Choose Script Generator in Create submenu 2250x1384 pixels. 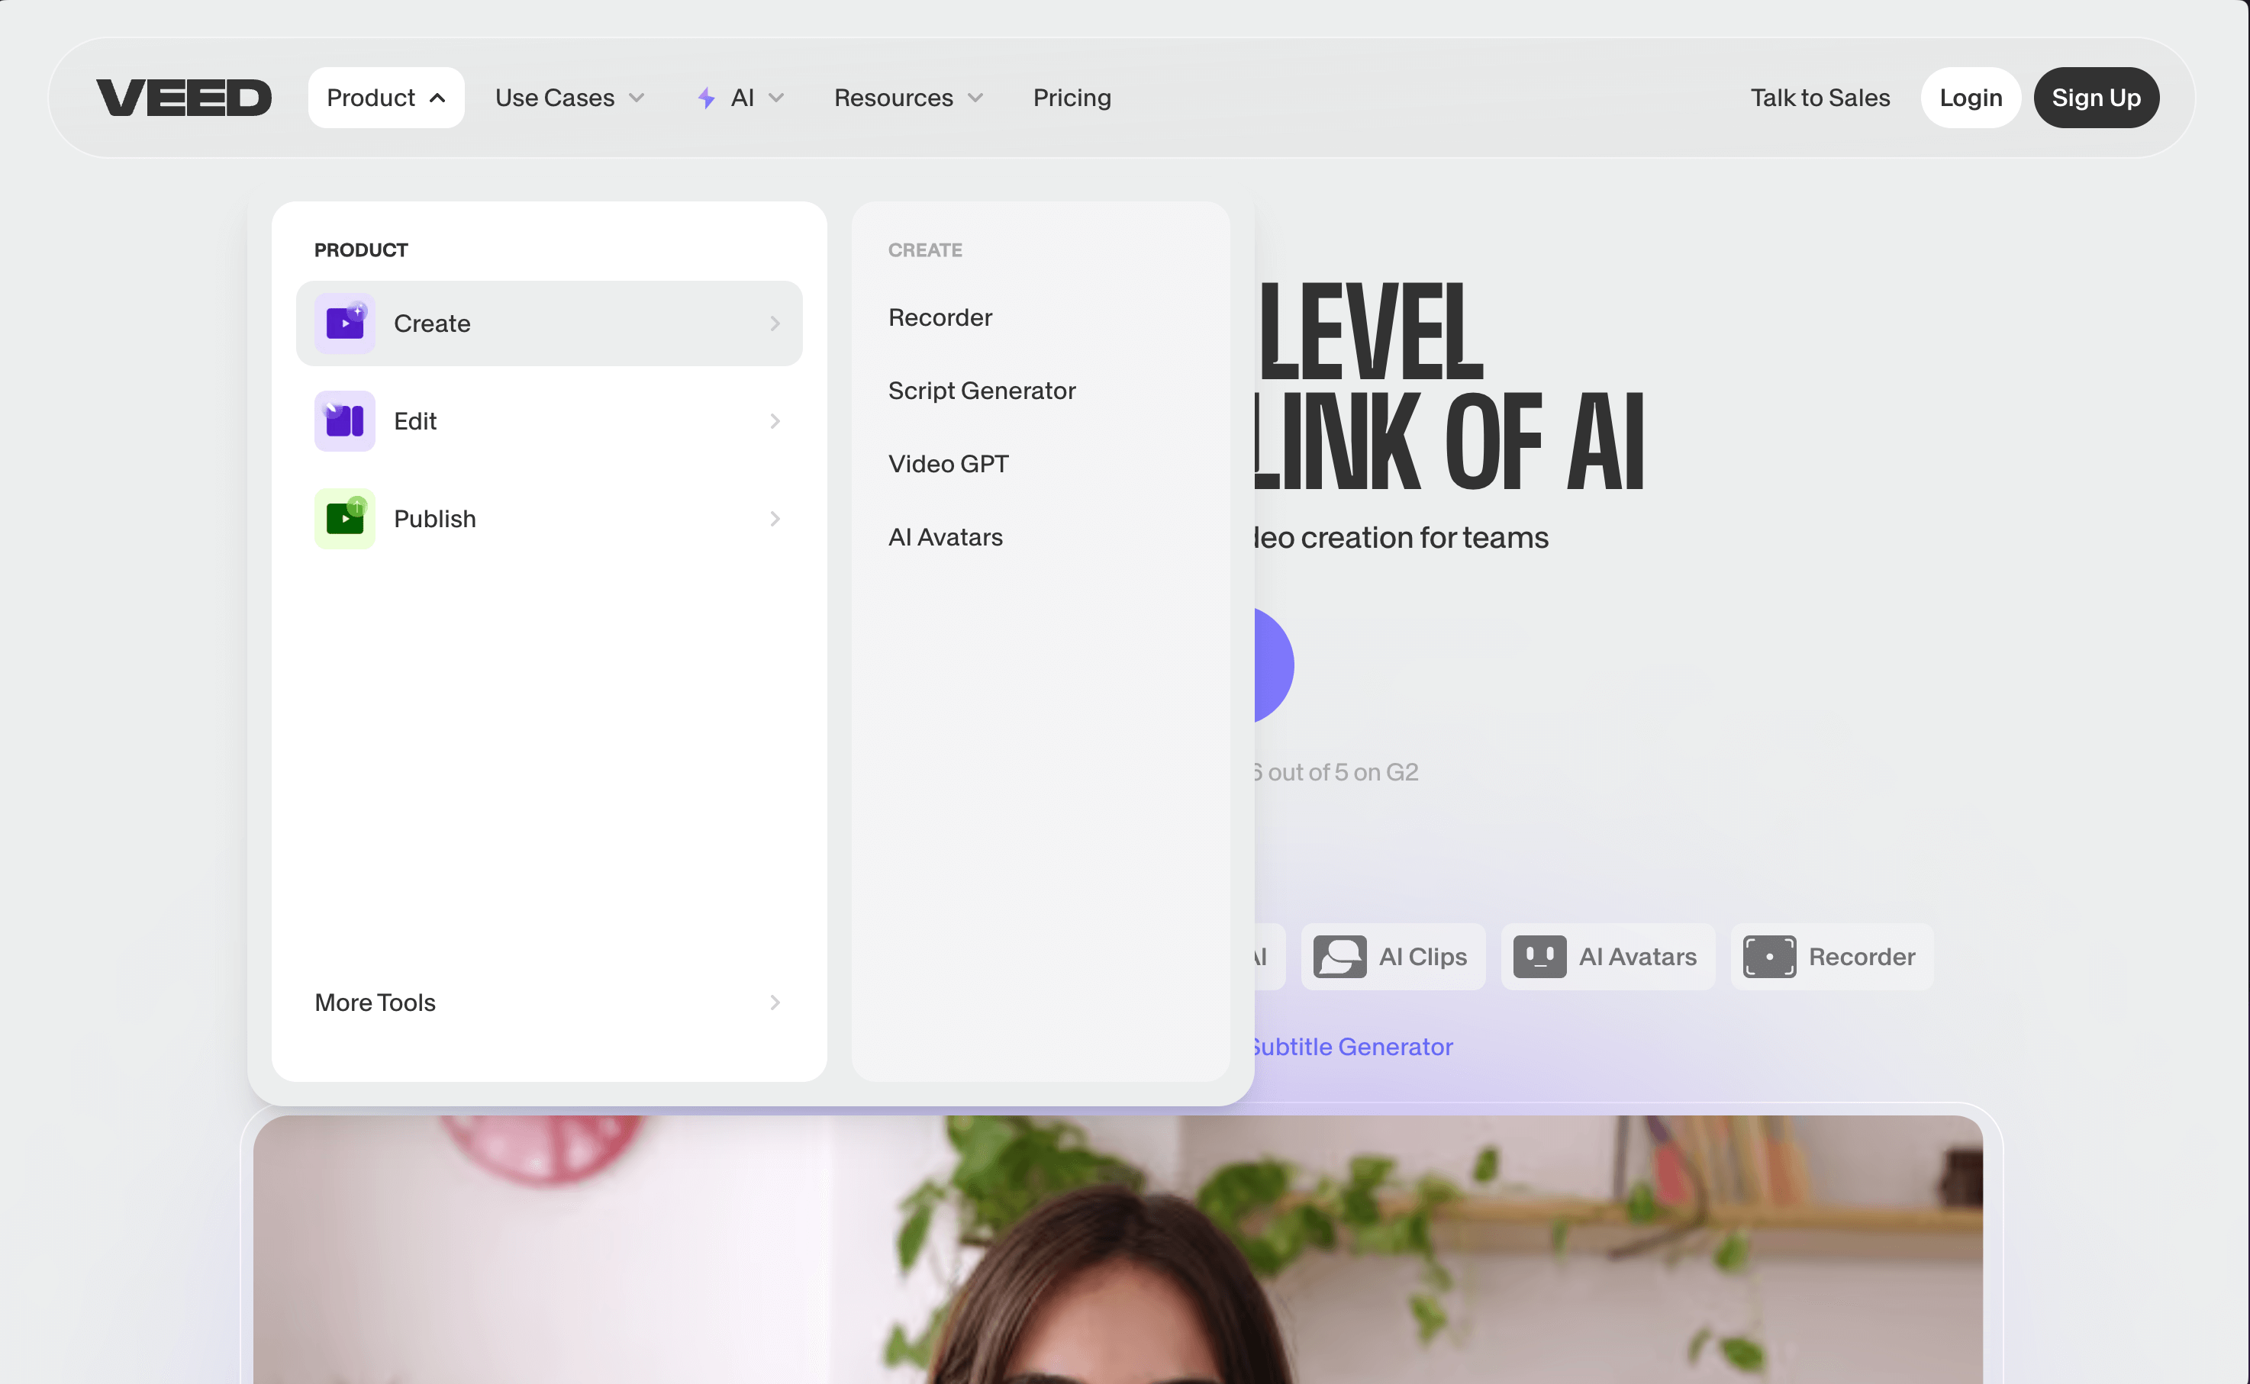(x=982, y=391)
